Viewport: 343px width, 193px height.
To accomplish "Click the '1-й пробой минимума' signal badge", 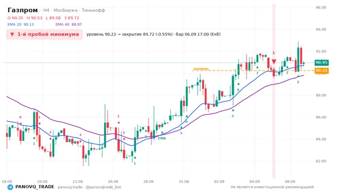I will click(44, 34).
